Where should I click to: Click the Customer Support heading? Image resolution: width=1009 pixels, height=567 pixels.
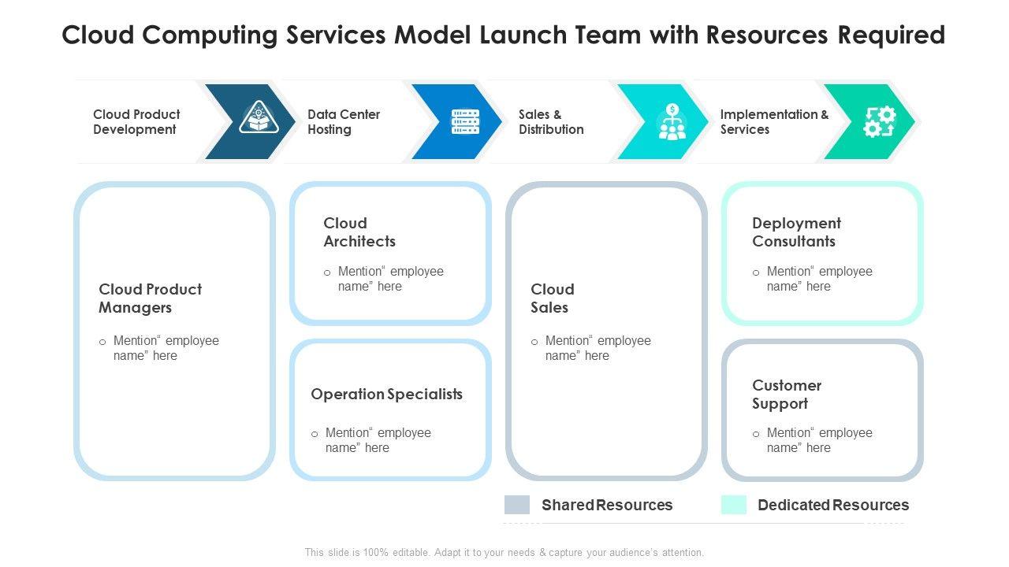786,395
